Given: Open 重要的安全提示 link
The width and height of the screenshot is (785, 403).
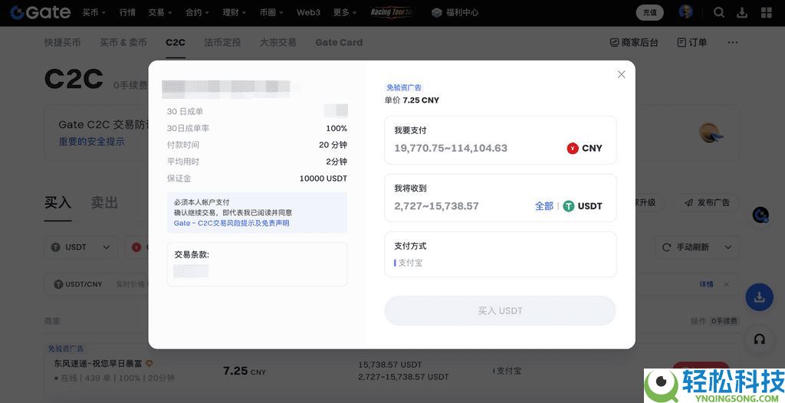Looking at the screenshot, I should (x=92, y=142).
